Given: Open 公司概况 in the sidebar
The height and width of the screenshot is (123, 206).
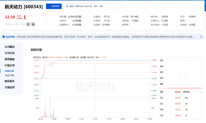Looking at the screenshot, I should point(10,47).
